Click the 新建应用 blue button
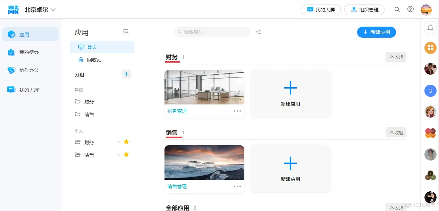439x211 pixels. 377,32
